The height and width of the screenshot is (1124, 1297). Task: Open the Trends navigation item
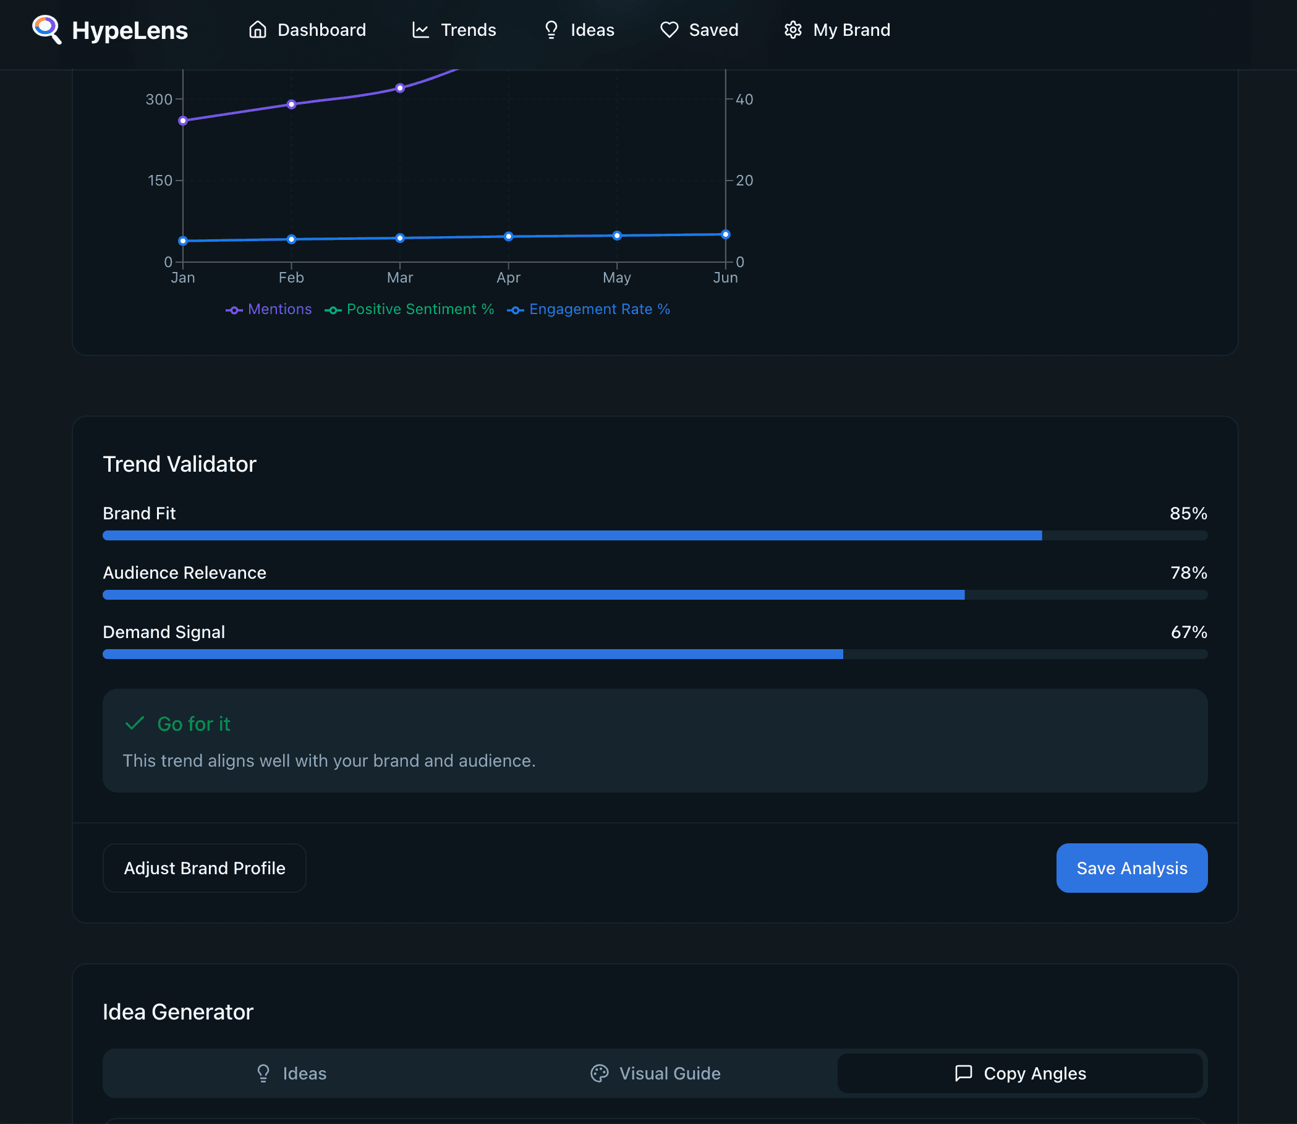[x=454, y=30]
